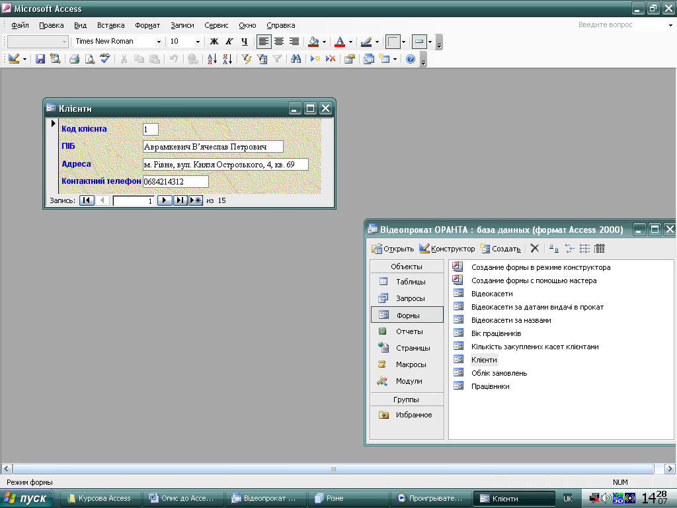Click the Database Window toolbar icon
This screenshot has height=508, width=677.
tap(369, 59)
